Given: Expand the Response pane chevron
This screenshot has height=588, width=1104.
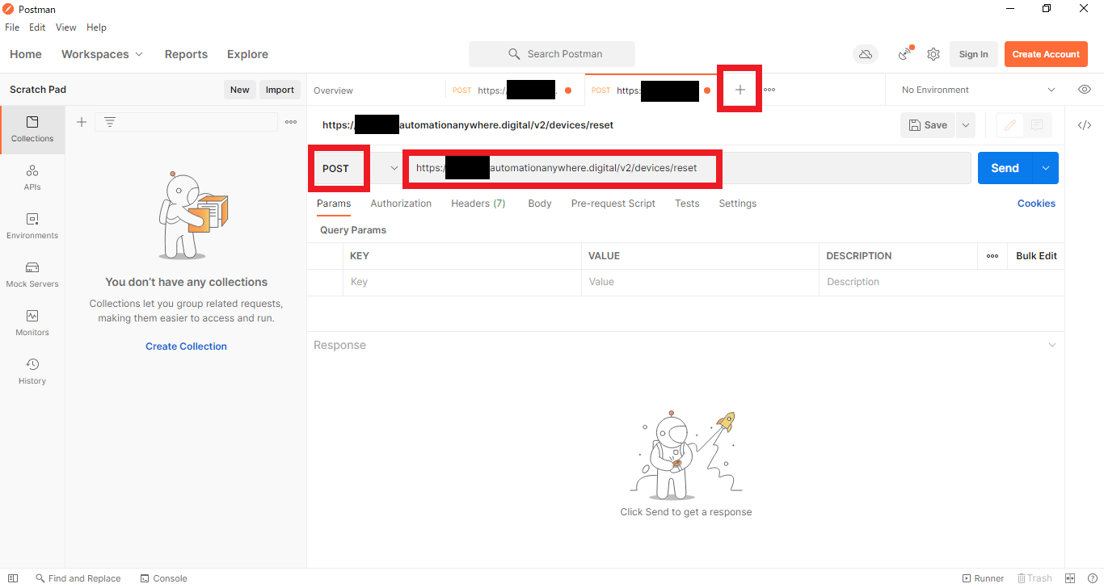Looking at the screenshot, I should 1052,345.
